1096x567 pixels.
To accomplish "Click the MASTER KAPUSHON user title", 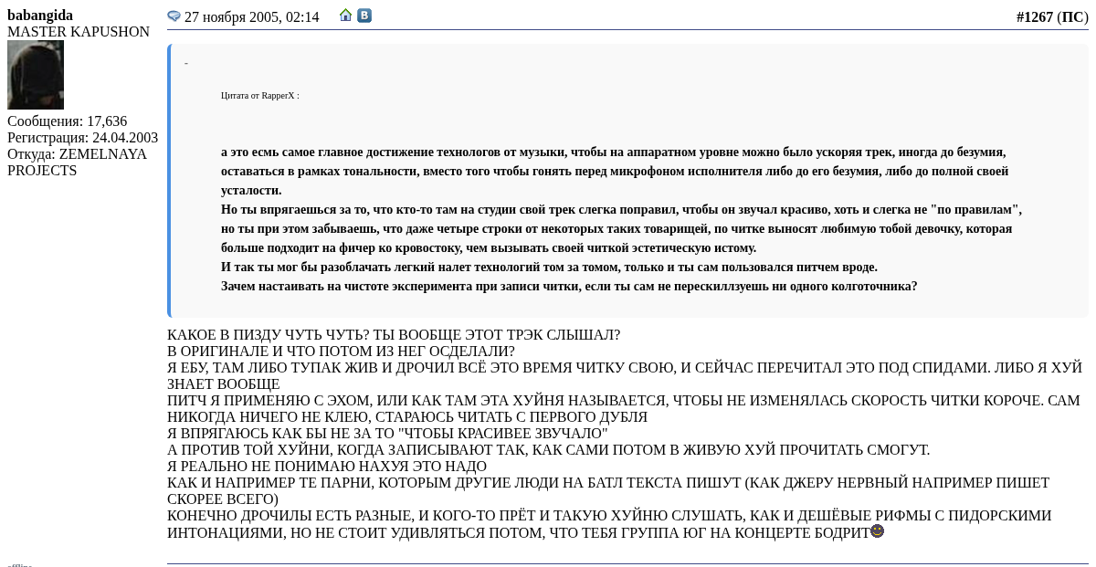I will click(x=79, y=32).
